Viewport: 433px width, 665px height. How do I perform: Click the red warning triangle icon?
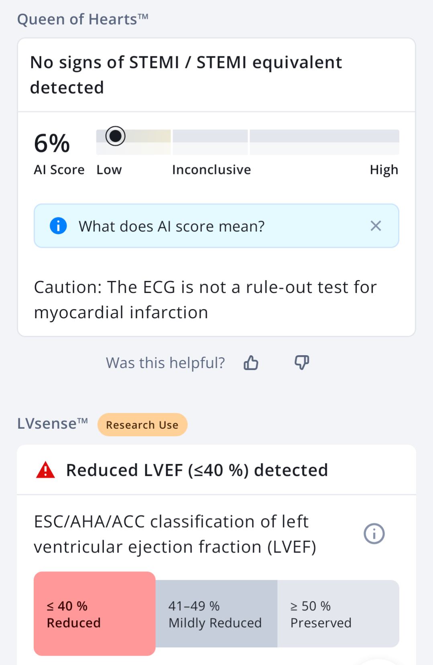[45, 470]
